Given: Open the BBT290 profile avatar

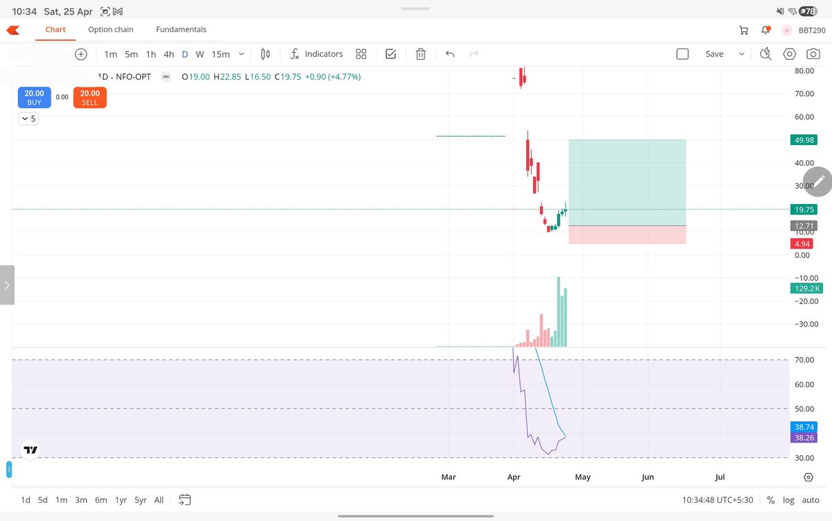Looking at the screenshot, I should click(x=787, y=30).
